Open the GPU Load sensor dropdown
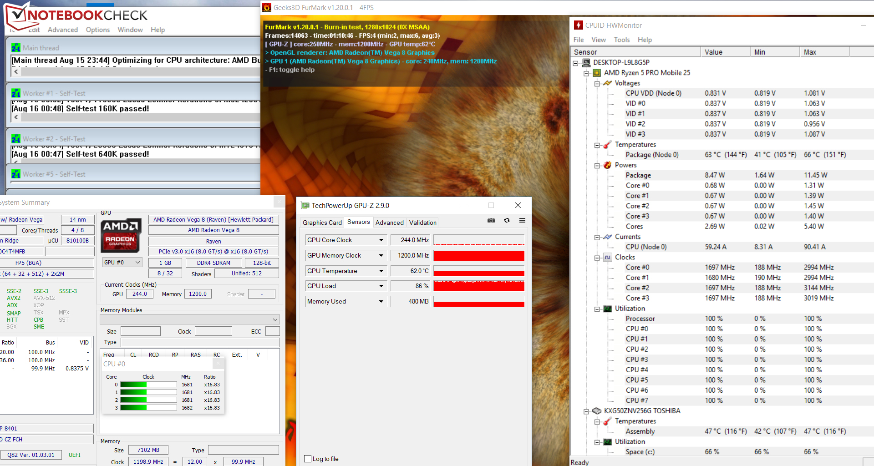Image resolution: width=874 pixels, height=466 pixels. pyautogui.click(x=381, y=286)
